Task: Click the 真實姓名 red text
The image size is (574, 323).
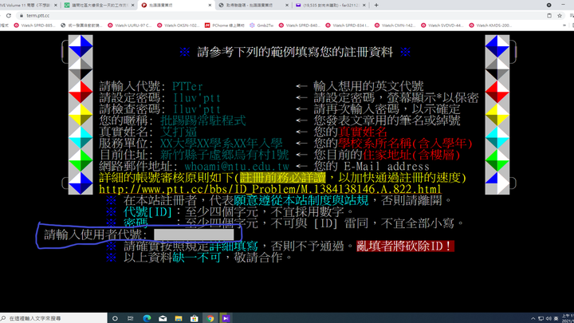Action: coord(363,132)
